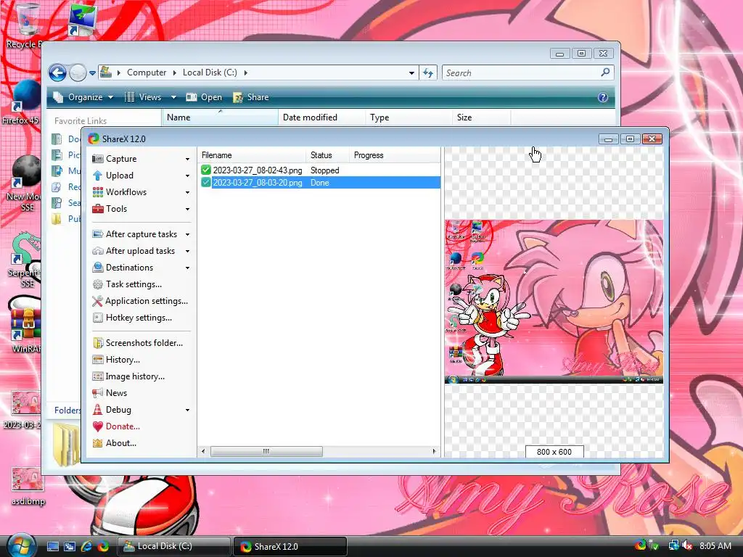Click the Hotkey settings icon
Screen dimensions: 743x557
point(98,318)
